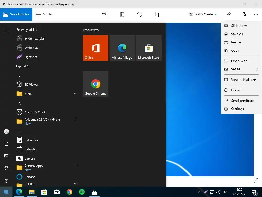This screenshot has height=197, width=262.
Task: Open Google Chrome from the taskbar
Action: (x=69, y=192)
